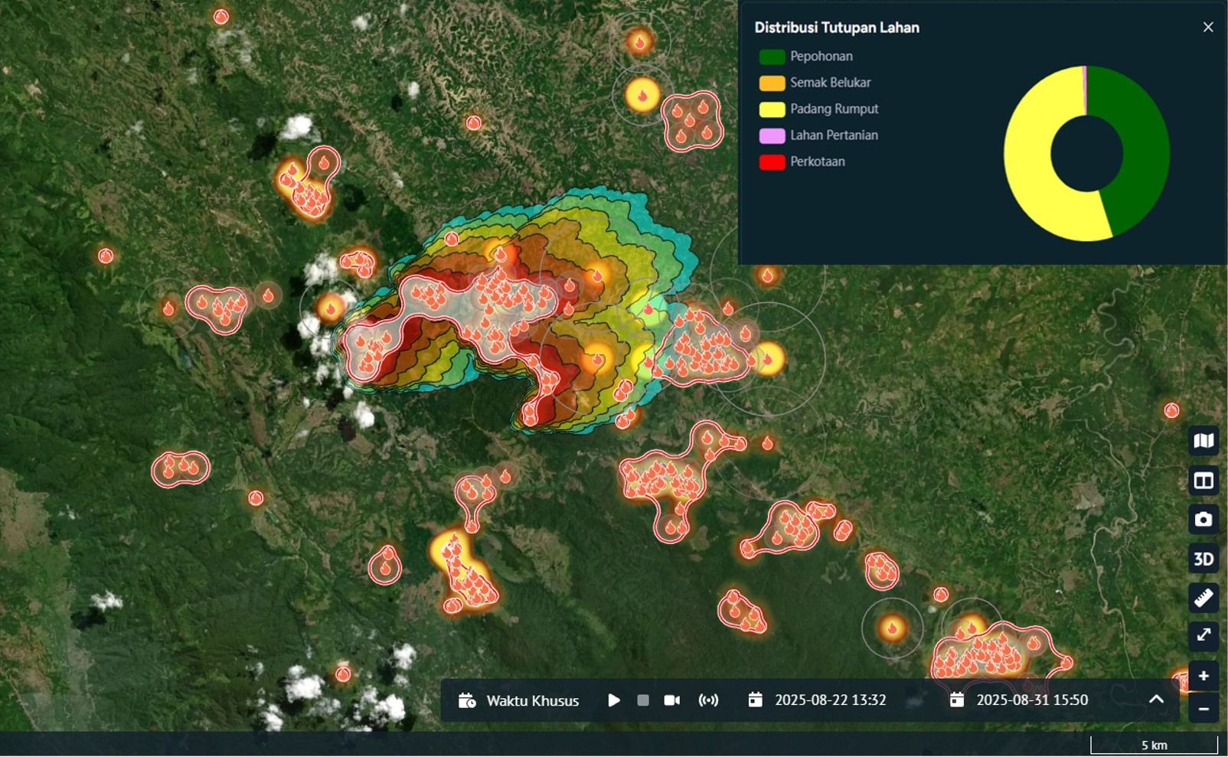The image size is (1228, 757).
Task: Open the basemap layers map icon
Action: (1204, 441)
